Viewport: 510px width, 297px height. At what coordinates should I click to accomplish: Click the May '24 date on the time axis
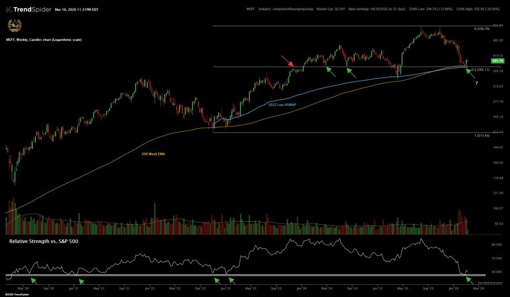pyautogui.click(x=326, y=288)
